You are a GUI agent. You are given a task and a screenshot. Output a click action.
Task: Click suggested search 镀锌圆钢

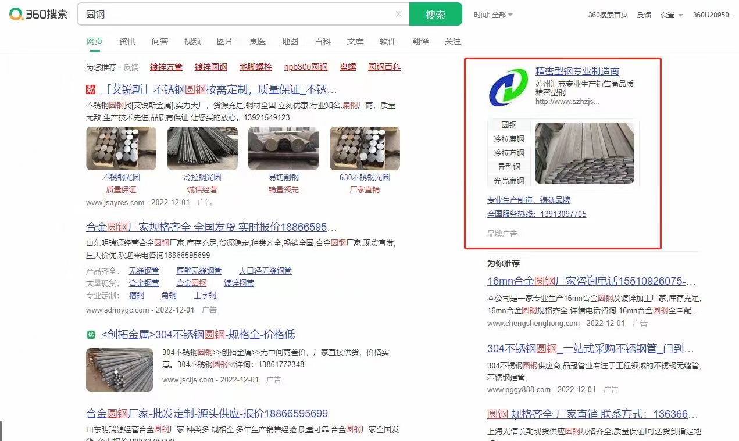pos(211,67)
